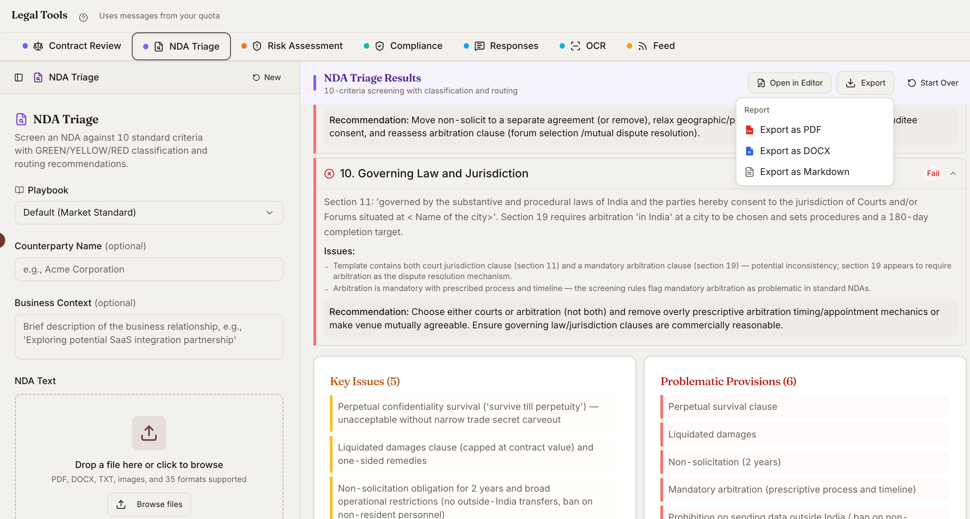
Task: Click the RSS icon on Feed tab
Action: tap(643, 46)
